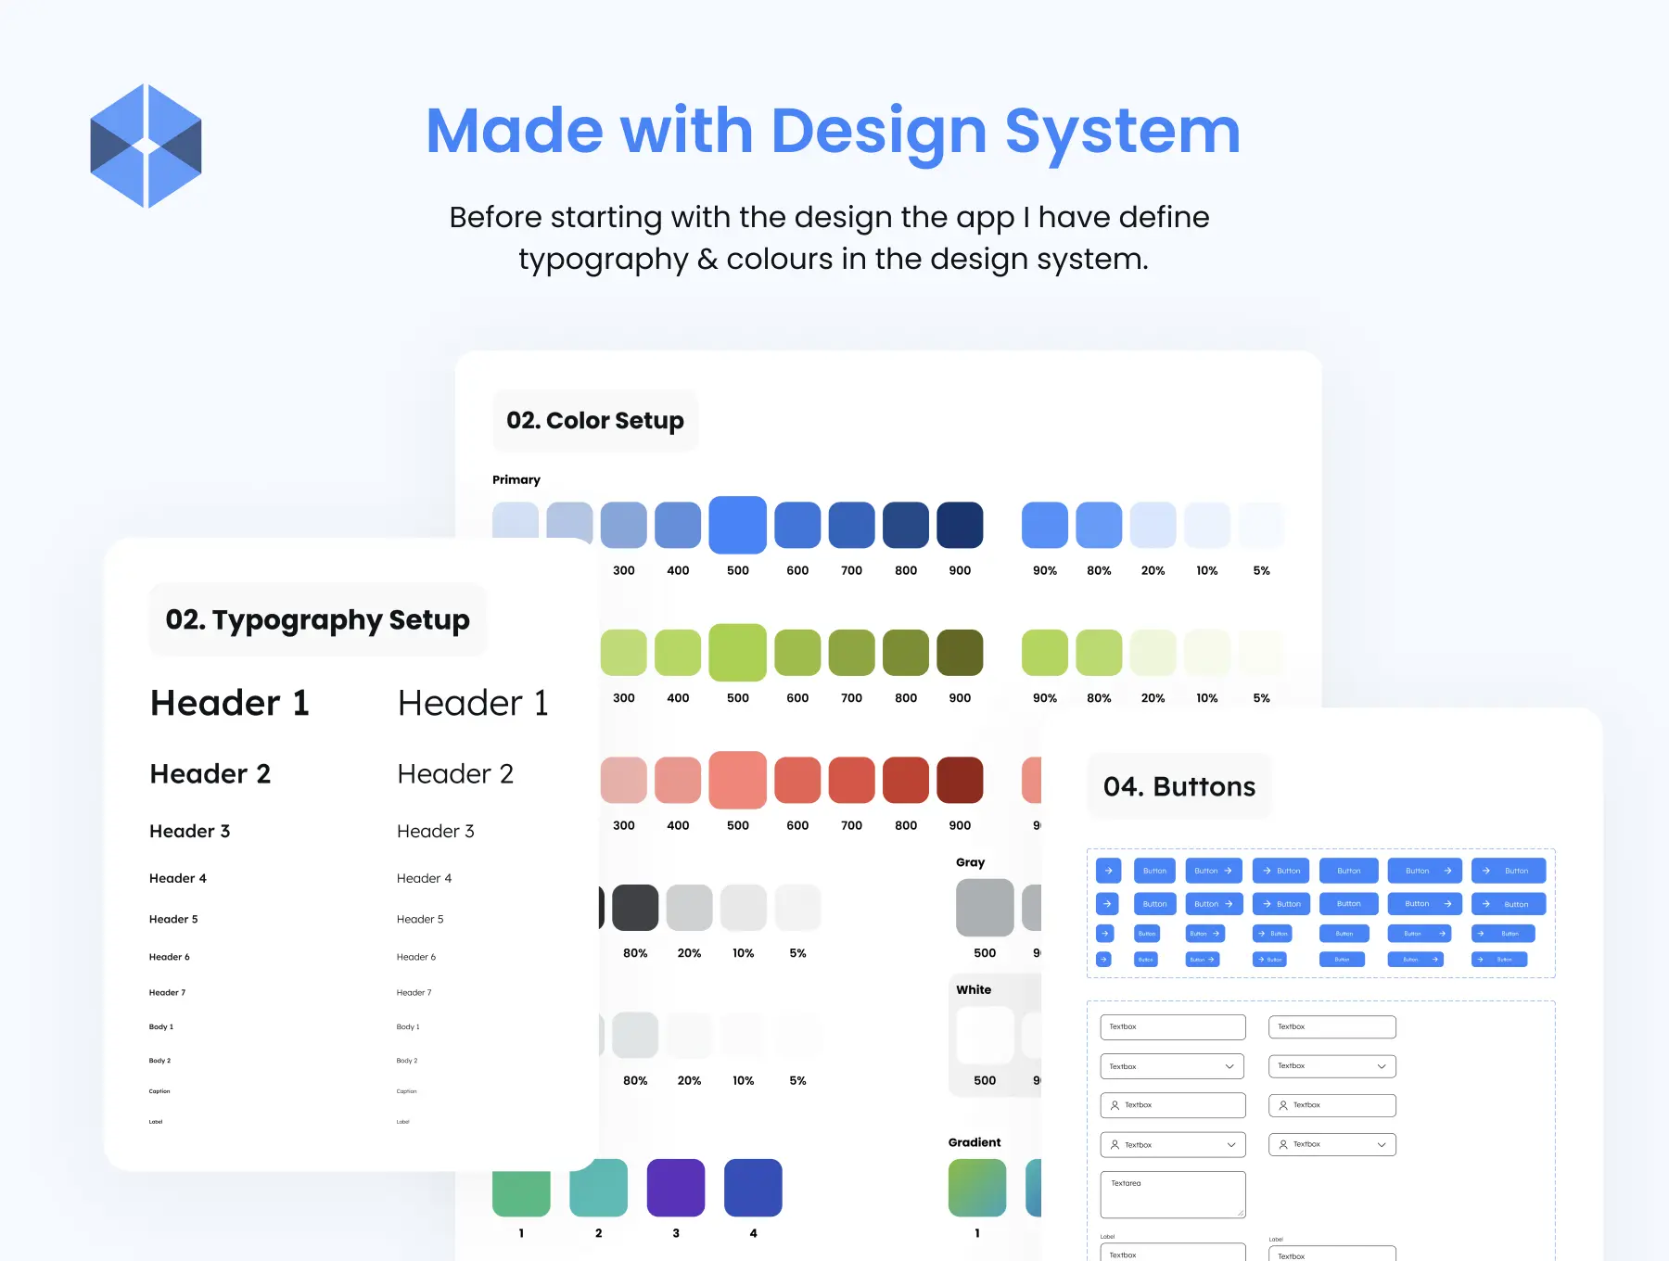Click user icon in left textbox without chevron
This screenshot has height=1261, width=1669.
pos(1115,1105)
